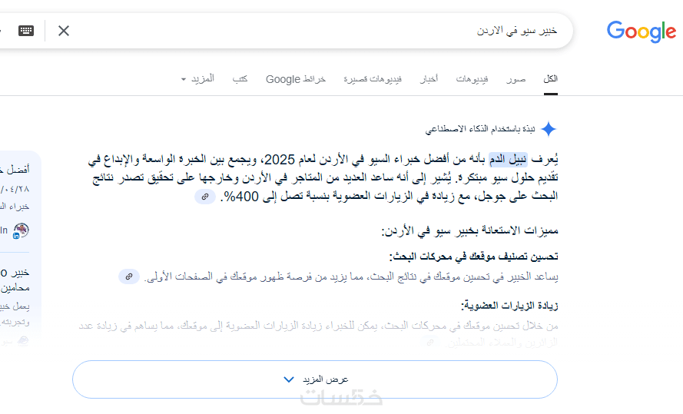Screen dimensions: 683x414
Task: Open the خرائط Google tab
Action: (296, 79)
